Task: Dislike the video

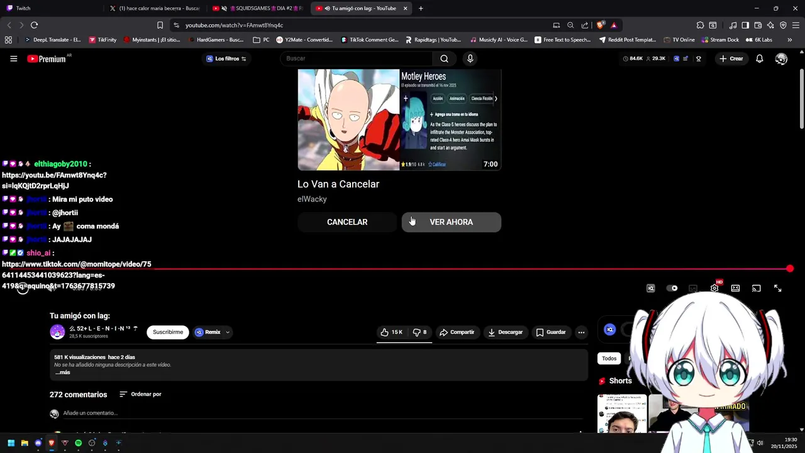Action: 419,332
